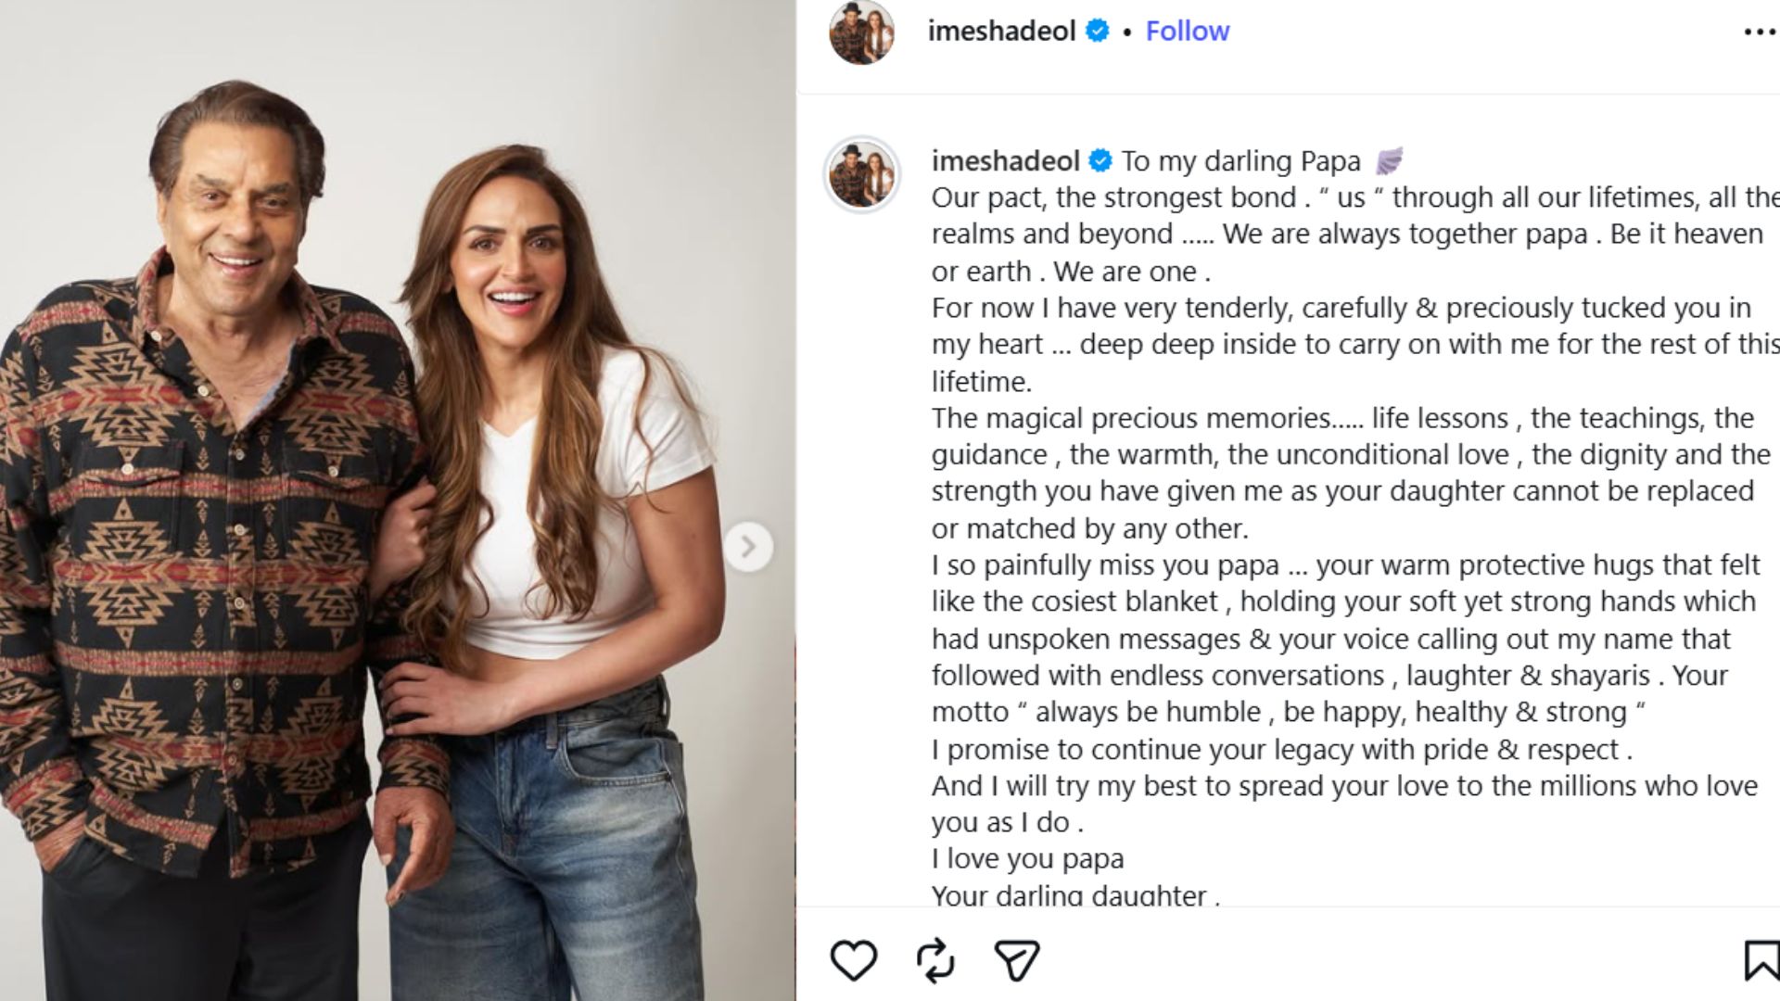Image resolution: width=1780 pixels, height=1001 pixels.
Task: Go to the next photo in carousel
Action: pos(748,547)
